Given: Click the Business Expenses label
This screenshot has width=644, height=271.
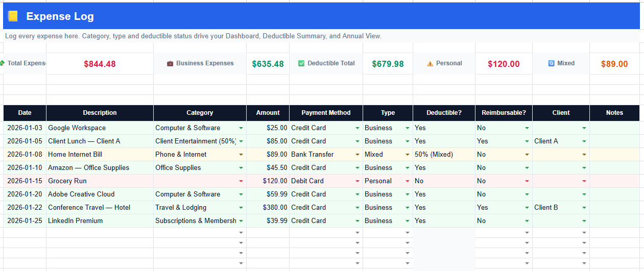Looking at the screenshot, I should click(205, 63).
